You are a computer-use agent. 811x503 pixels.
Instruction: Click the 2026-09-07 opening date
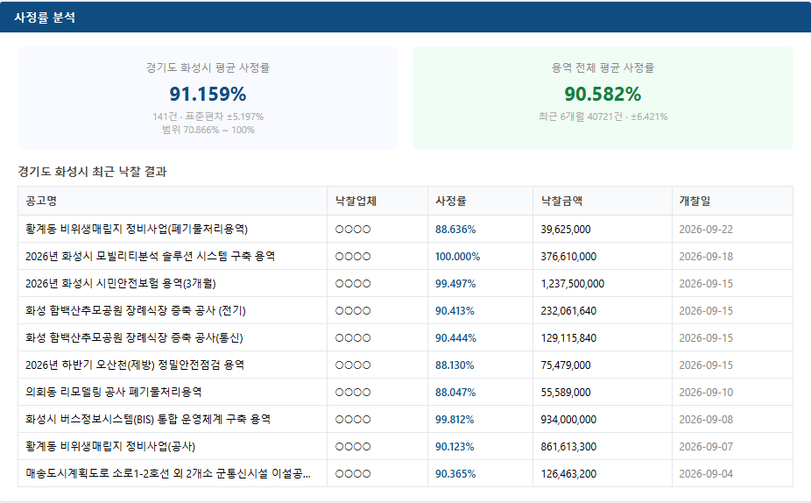[706, 447]
